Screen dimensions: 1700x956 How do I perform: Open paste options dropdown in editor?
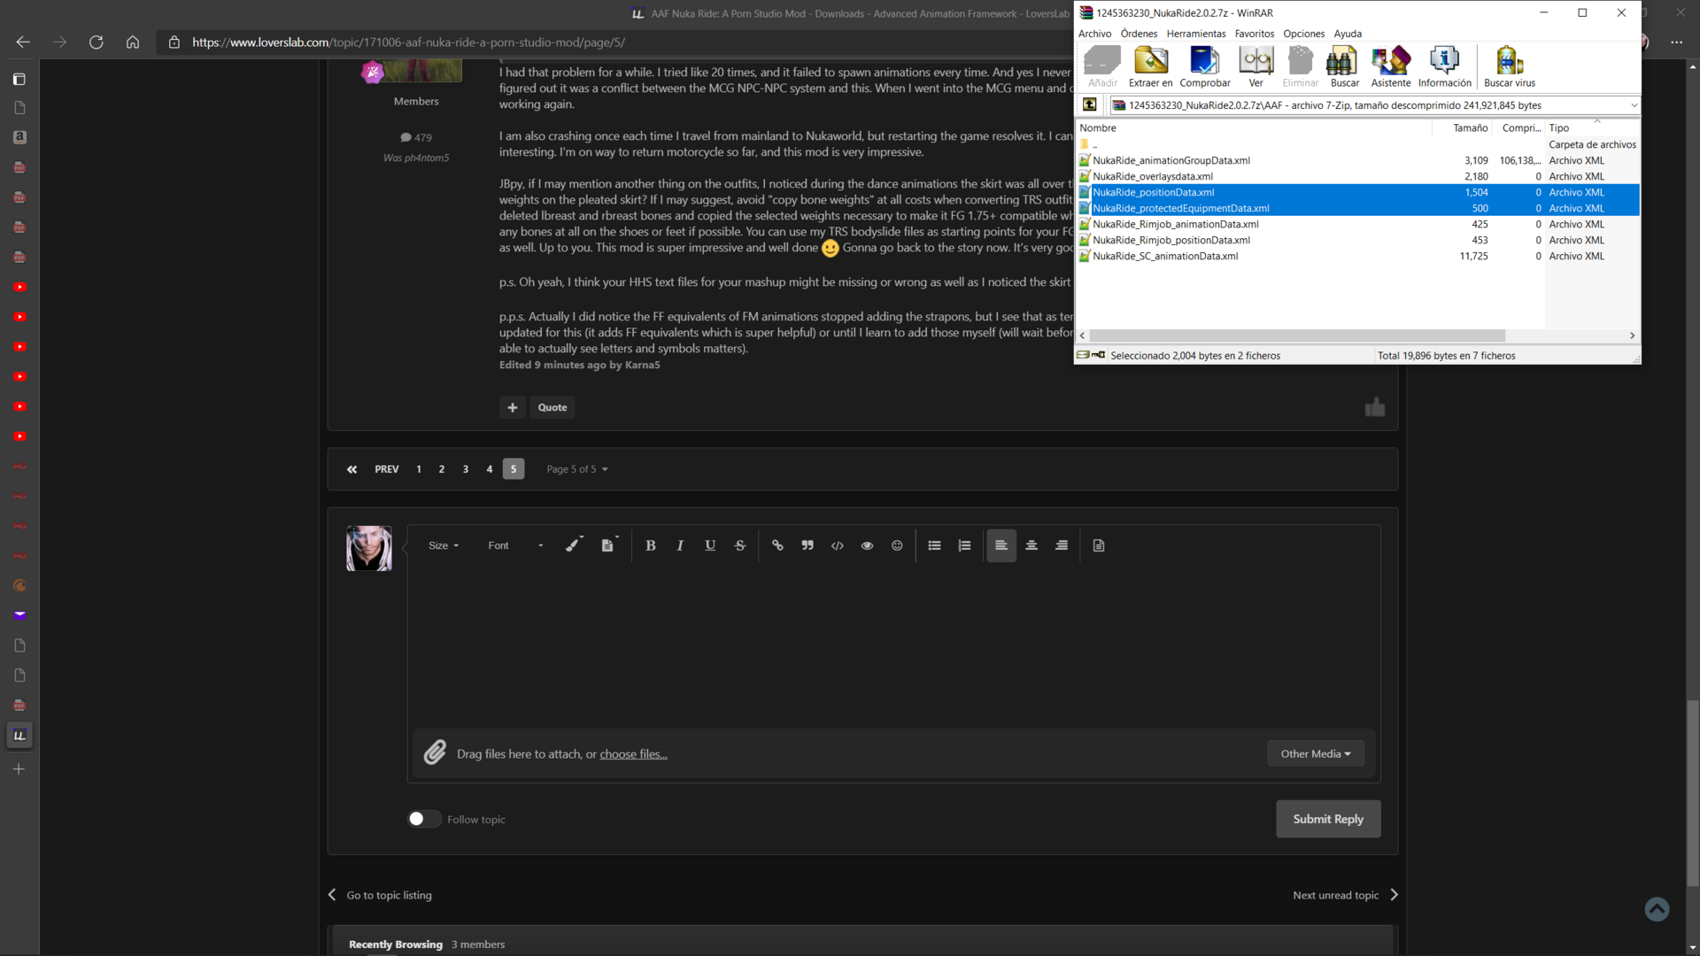tap(609, 545)
